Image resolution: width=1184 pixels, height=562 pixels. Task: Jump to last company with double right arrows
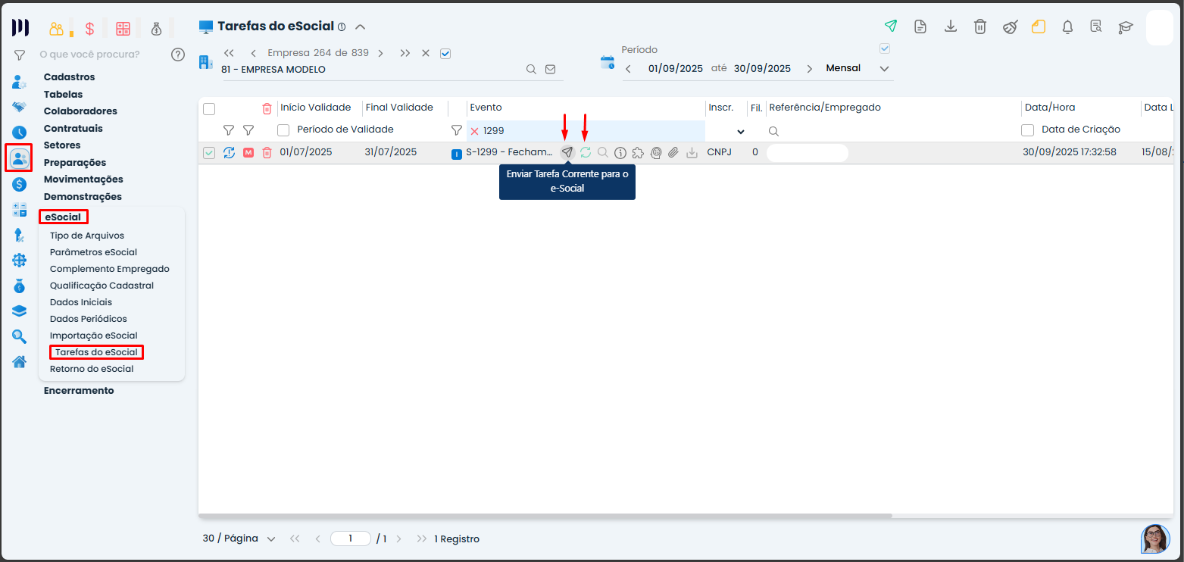405,53
